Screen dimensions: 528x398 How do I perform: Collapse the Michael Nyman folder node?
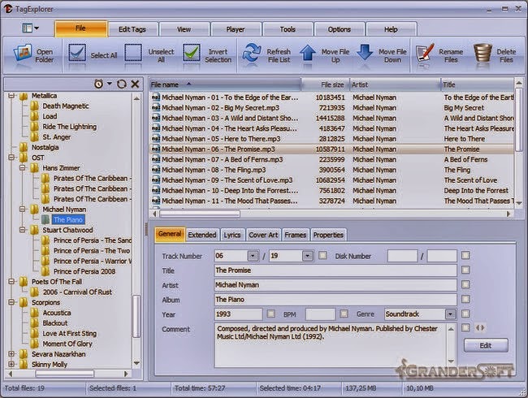point(23,210)
